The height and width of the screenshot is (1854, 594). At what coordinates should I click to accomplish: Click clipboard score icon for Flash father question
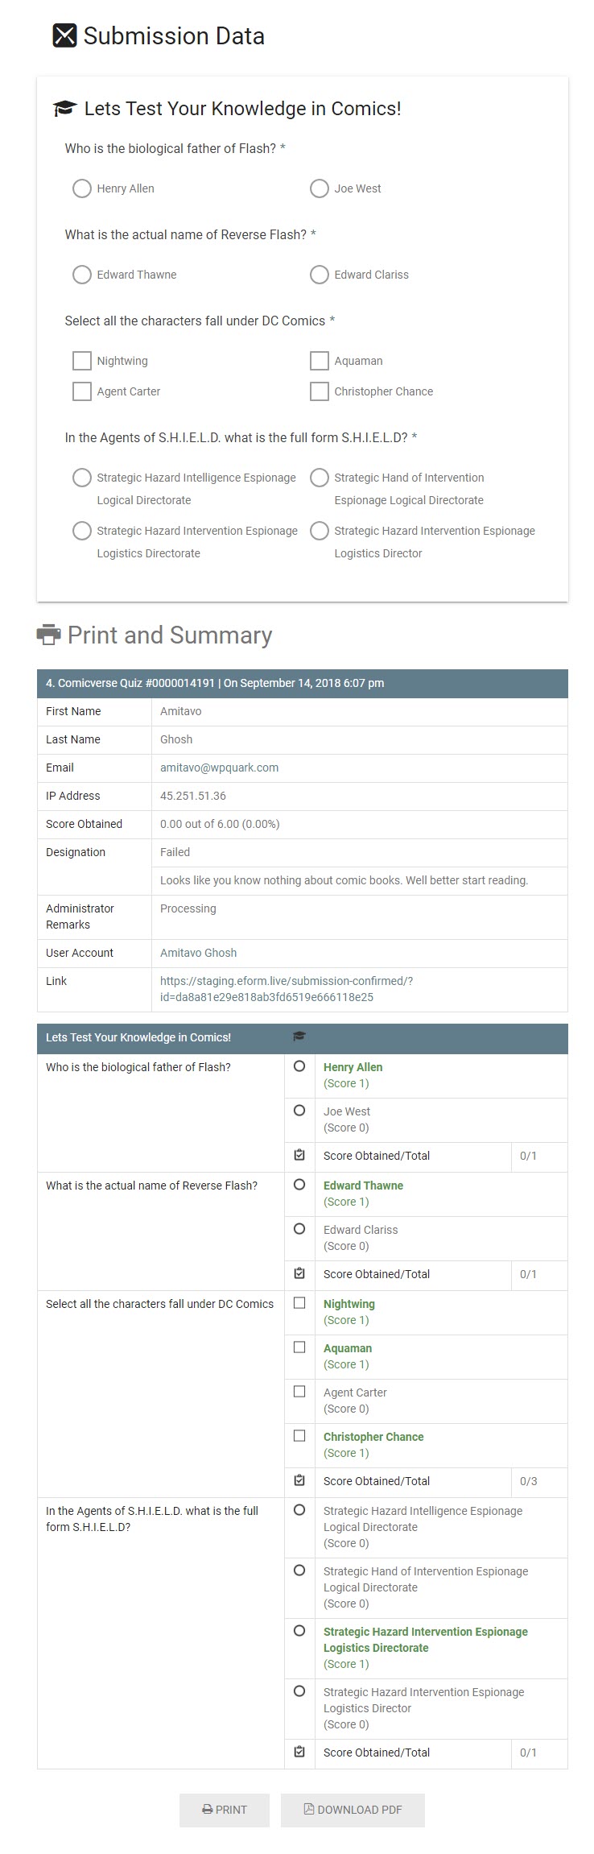(299, 1155)
